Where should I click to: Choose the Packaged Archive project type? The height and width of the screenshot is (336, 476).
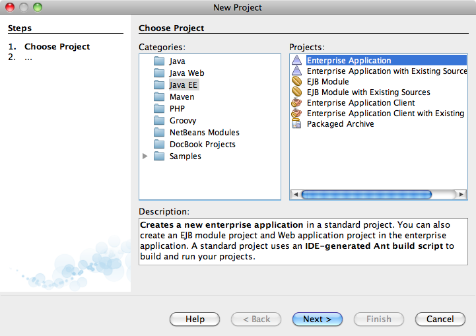(x=340, y=124)
